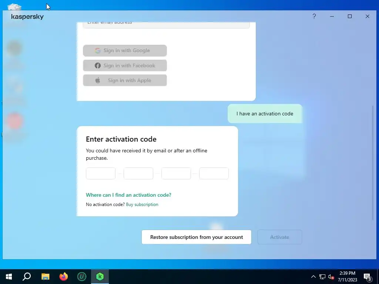Launch File Explorer from taskbar
The height and width of the screenshot is (284, 379).
point(45,277)
